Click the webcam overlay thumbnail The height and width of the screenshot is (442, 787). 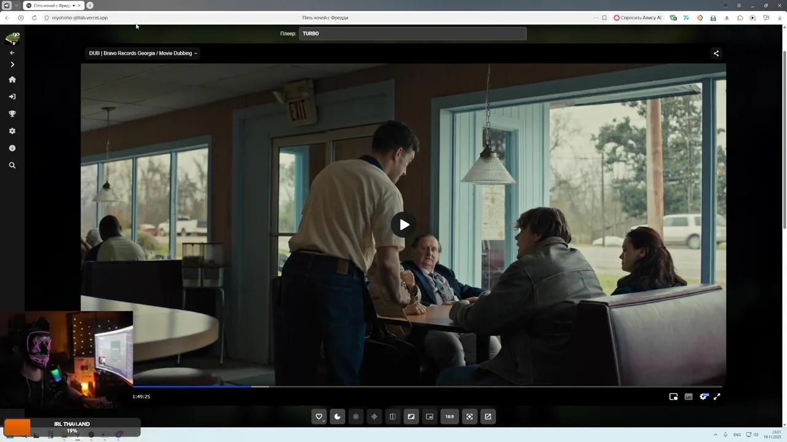66,360
